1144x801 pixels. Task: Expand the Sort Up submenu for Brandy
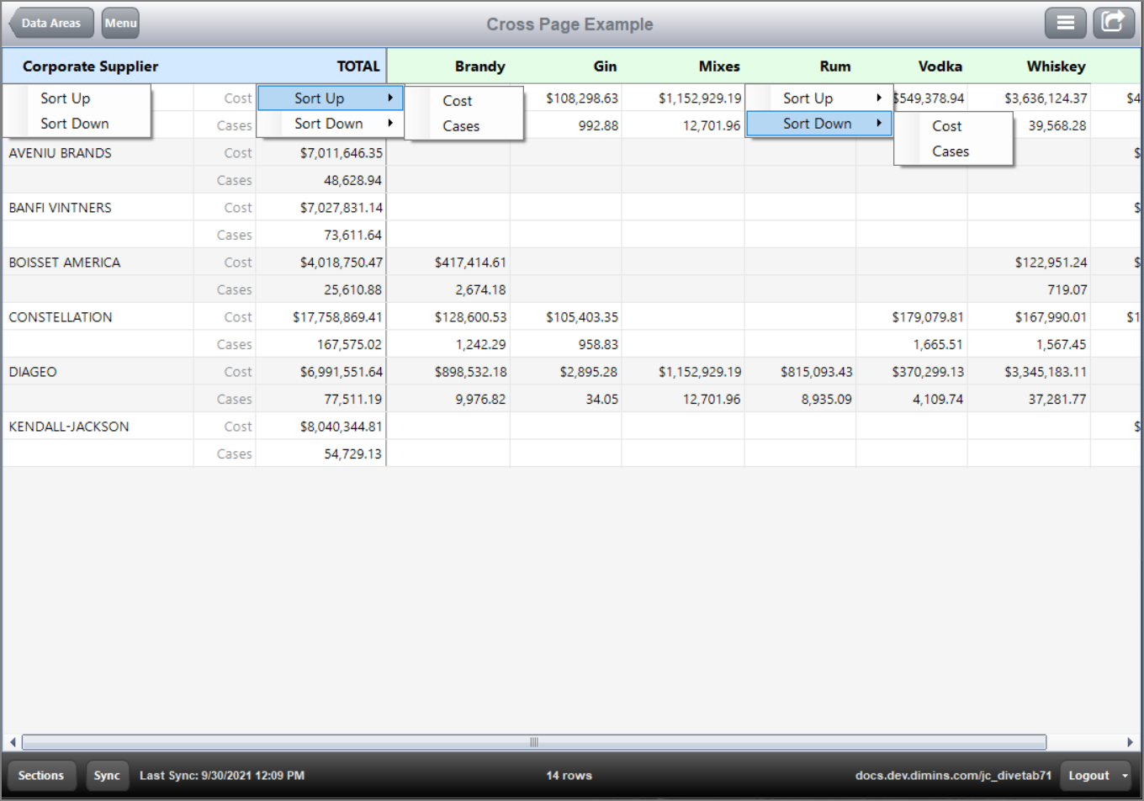[x=330, y=98]
